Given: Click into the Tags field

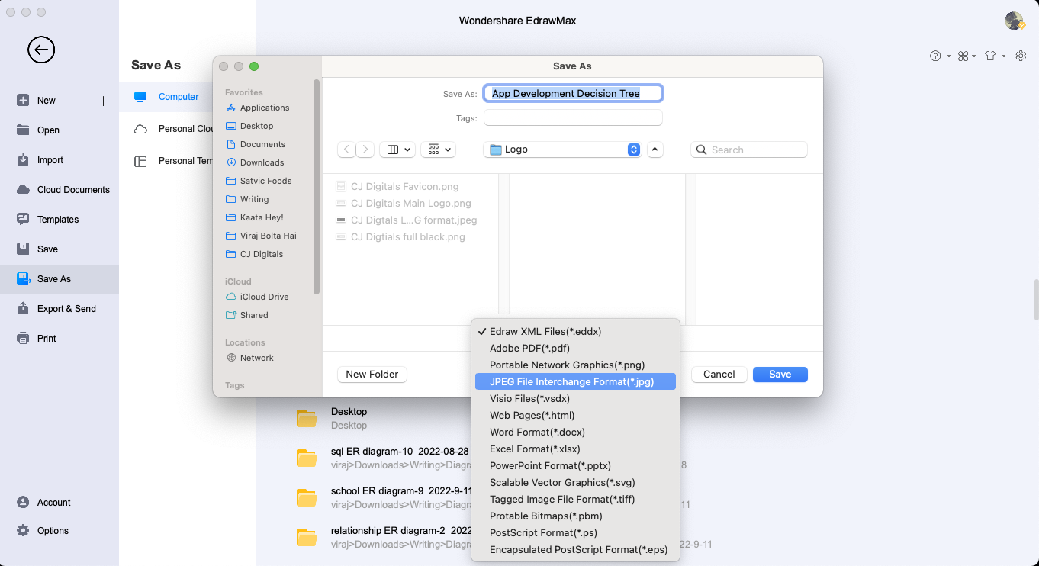Looking at the screenshot, I should [x=573, y=118].
